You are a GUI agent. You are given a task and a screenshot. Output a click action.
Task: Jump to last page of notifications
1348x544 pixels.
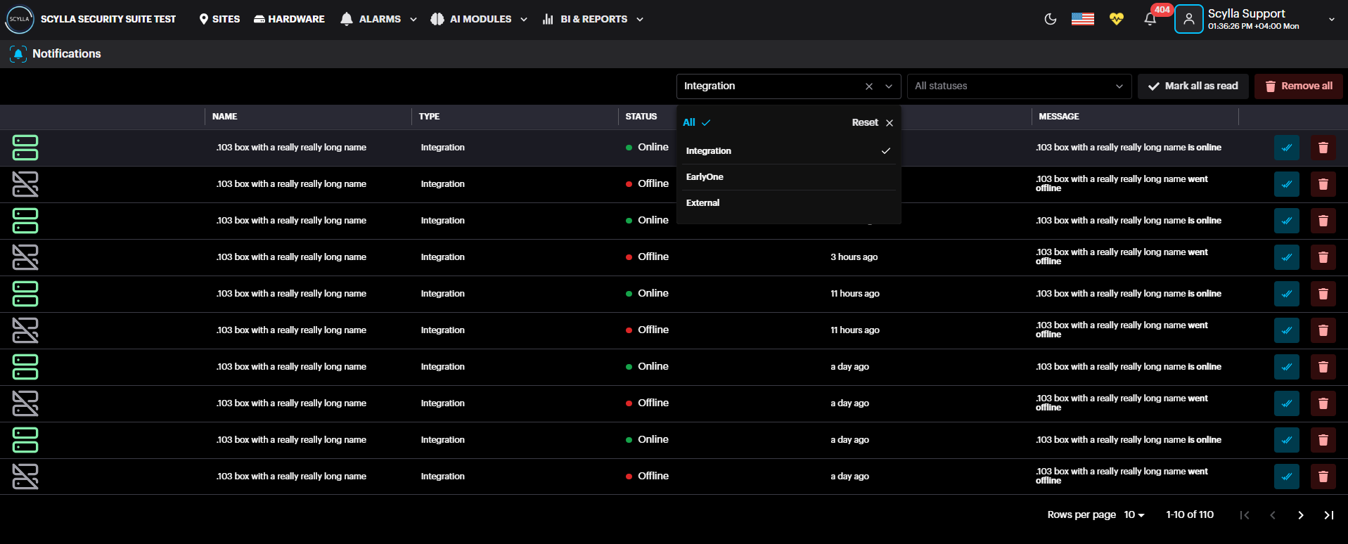pos(1328,515)
